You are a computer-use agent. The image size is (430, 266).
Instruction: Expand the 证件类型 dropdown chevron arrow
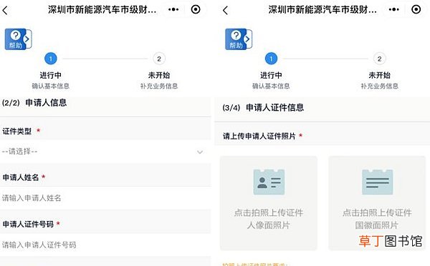pos(200,152)
